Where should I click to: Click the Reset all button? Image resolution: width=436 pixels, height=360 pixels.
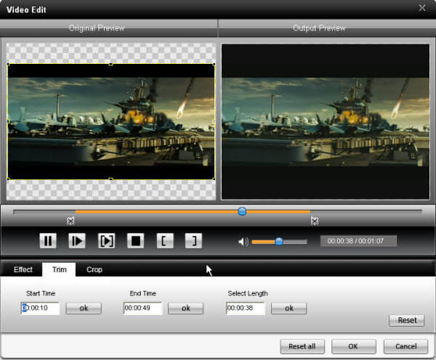tap(302, 346)
